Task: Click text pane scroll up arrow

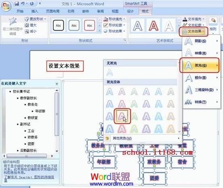Action: coord(57,90)
